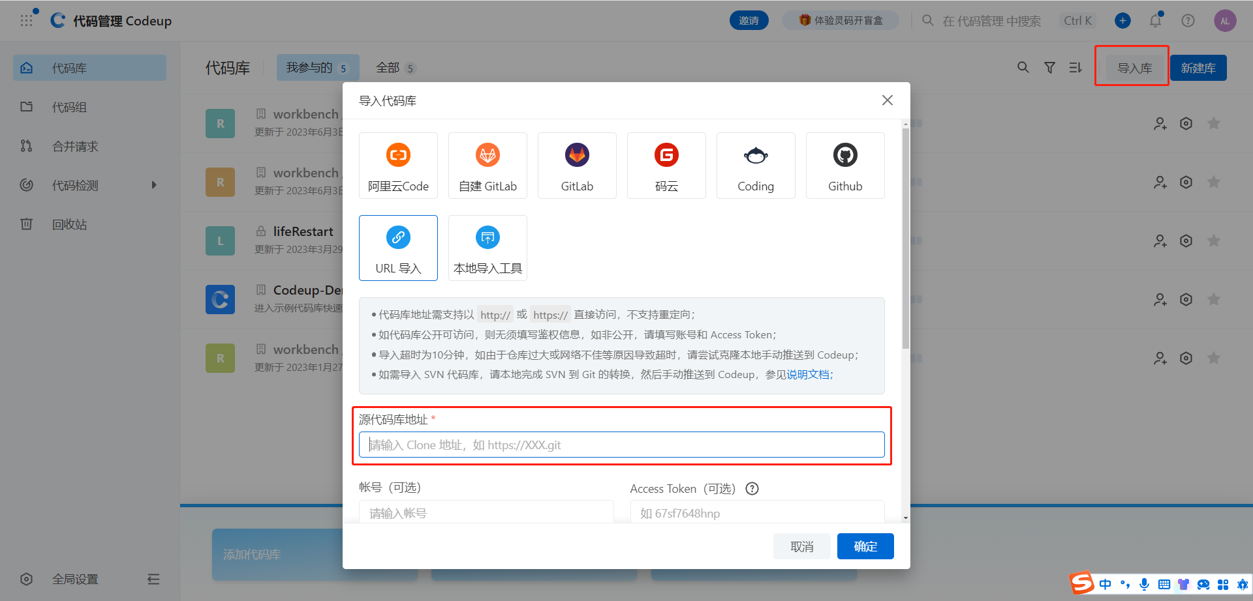Star the workbench repository with orange avatar
1253x601 pixels.
click(x=1214, y=183)
